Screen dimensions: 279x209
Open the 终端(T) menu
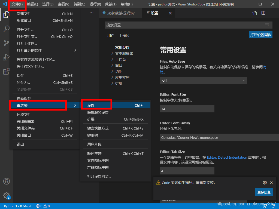111,4
